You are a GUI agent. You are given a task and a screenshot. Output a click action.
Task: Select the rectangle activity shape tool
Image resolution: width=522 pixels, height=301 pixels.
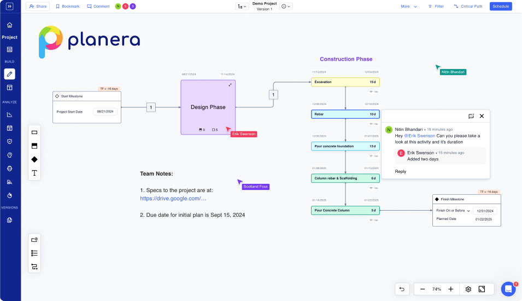(34, 132)
